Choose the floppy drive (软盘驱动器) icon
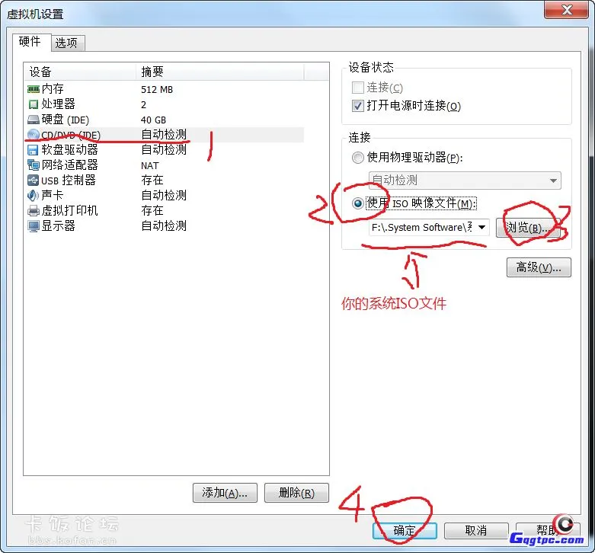 pyautogui.click(x=33, y=150)
